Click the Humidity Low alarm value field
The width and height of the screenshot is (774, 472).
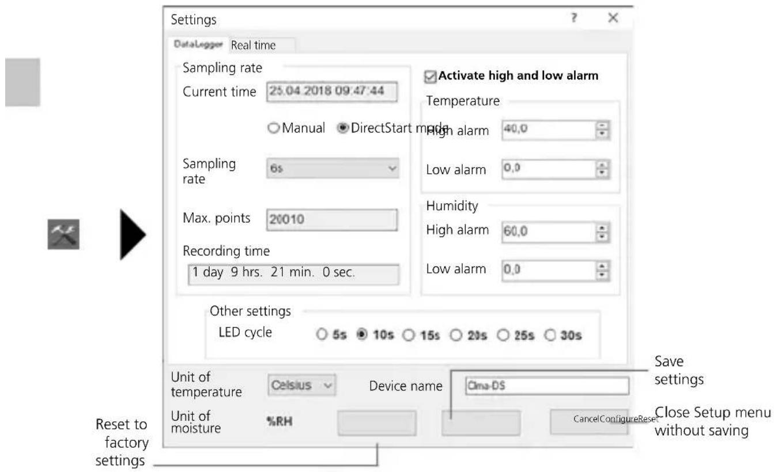pos(548,269)
